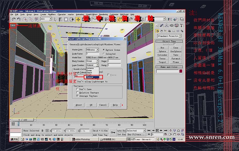The height and width of the screenshot is (151, 239).
Task: Toggle the Set Key animation mode
Action: [122, 134]
